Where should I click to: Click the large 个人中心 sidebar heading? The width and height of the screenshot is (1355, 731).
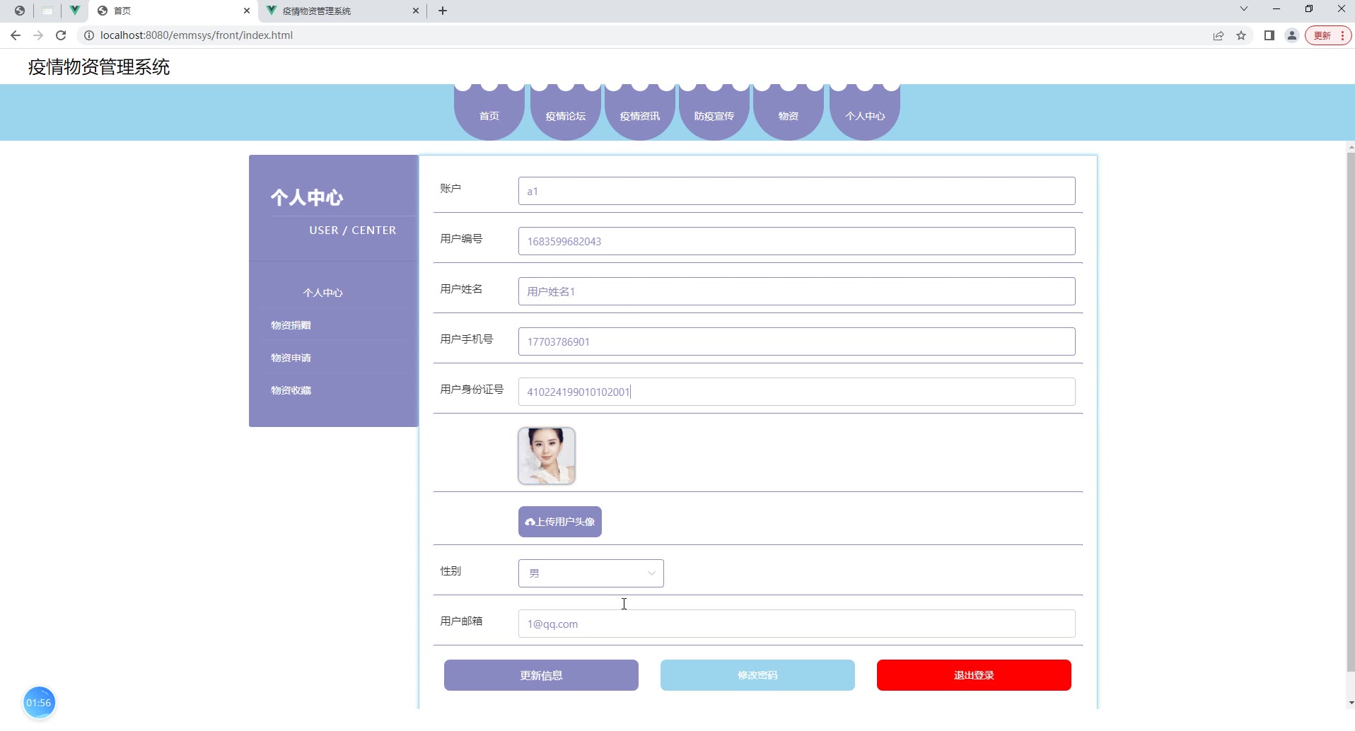307,197
